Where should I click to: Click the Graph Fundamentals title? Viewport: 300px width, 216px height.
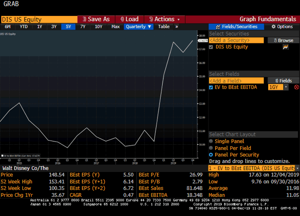[x=268, y=19]
